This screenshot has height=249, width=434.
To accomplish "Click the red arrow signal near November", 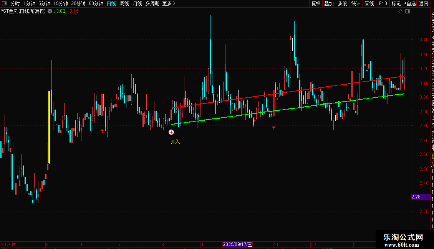I will tap(274, 128).
